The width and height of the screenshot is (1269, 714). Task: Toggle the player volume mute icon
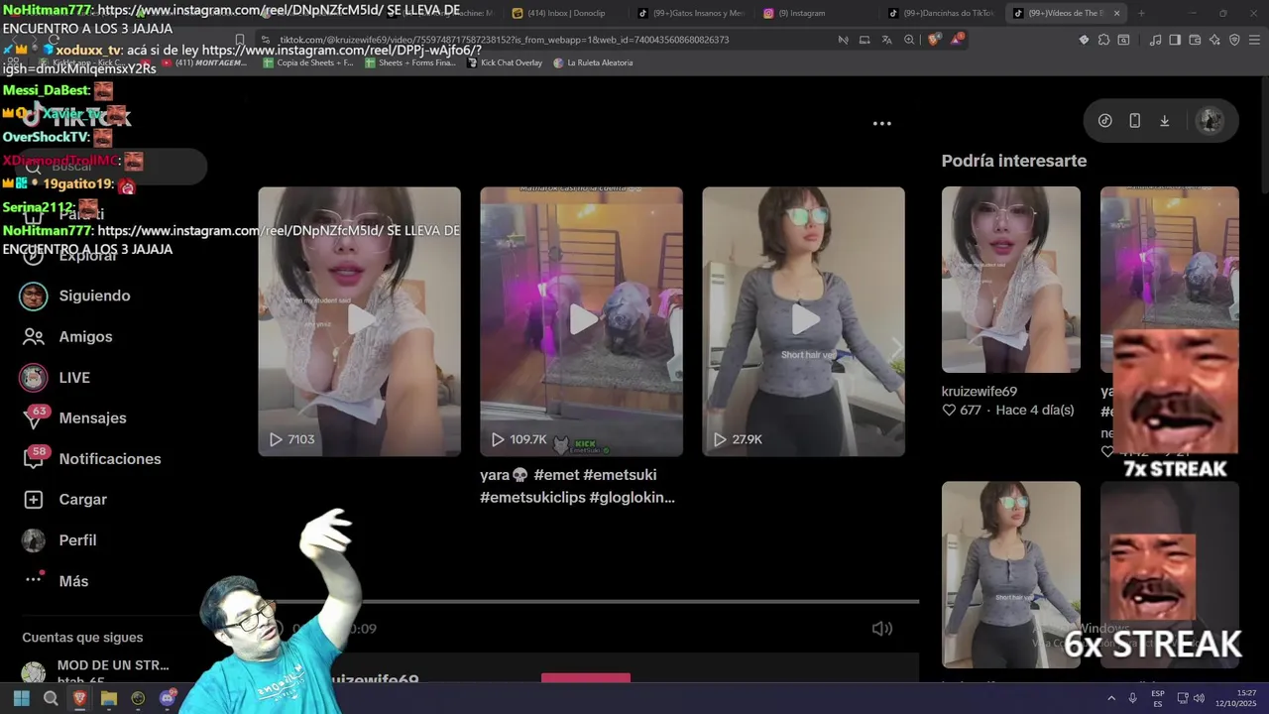pos(881,629)
